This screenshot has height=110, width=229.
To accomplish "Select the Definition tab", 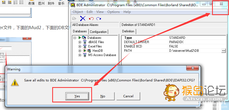I will point(128,31).
